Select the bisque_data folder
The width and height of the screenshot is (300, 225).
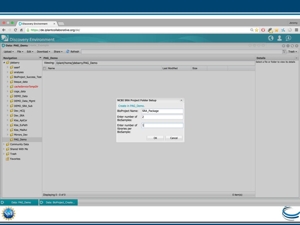click(x=19, y=82)
